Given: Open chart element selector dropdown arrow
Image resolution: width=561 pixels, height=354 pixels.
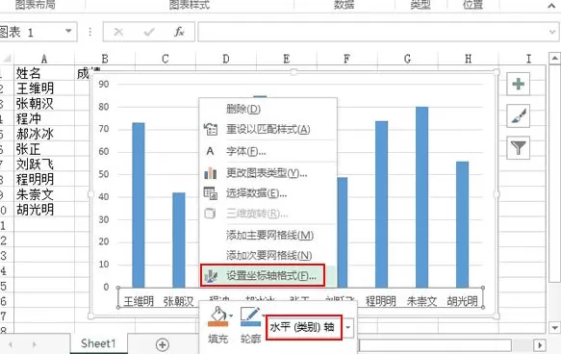Looking at the screenshot, I should (347, 327).
